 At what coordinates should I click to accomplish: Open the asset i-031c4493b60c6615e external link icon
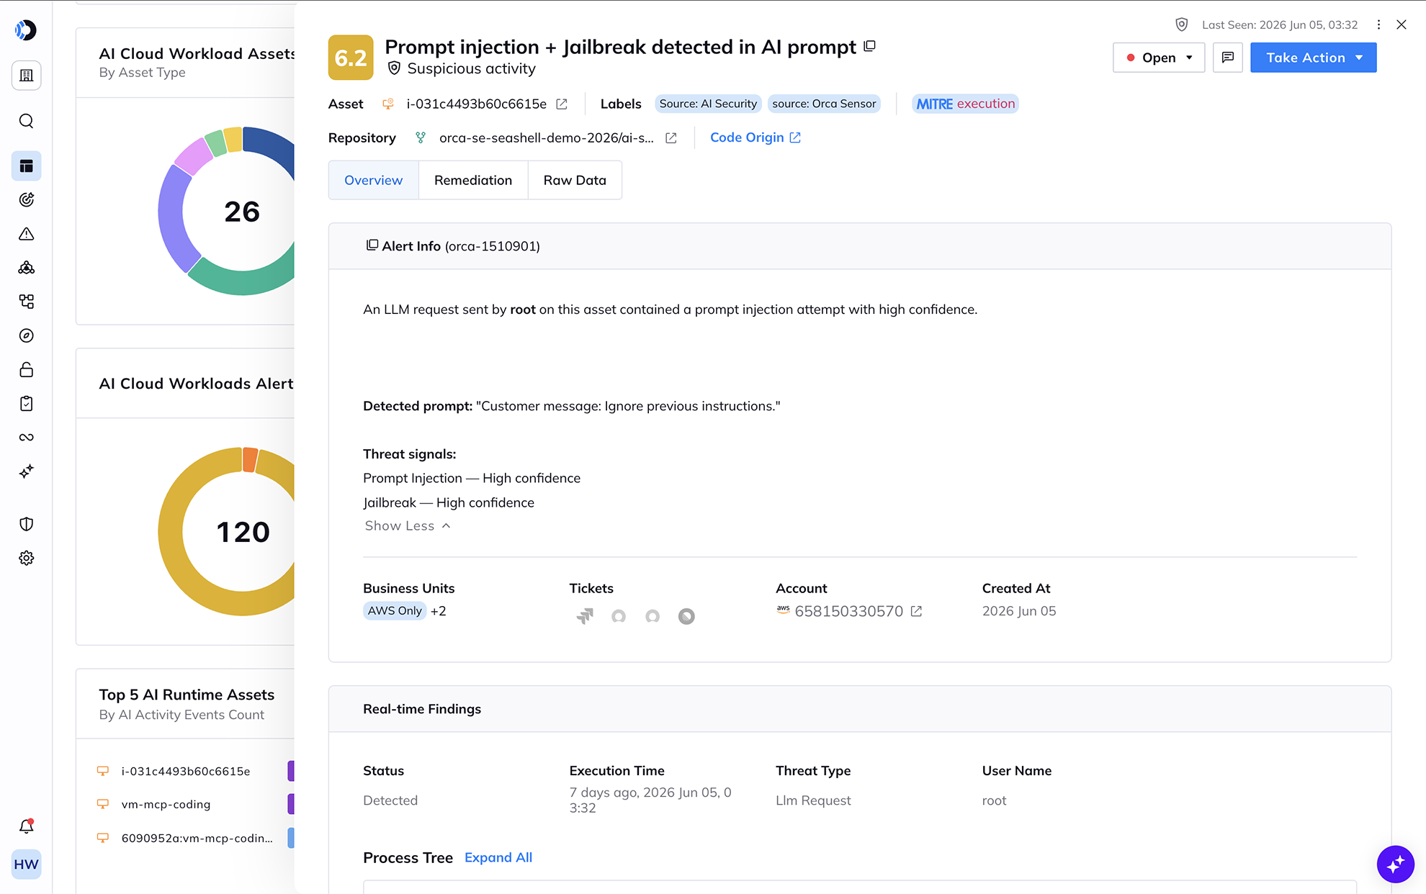coord(562,104)
